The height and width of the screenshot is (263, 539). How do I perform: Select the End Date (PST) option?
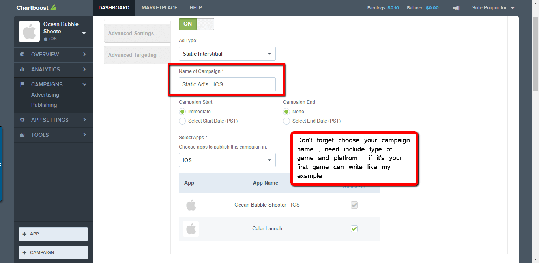tap(286, 121)
